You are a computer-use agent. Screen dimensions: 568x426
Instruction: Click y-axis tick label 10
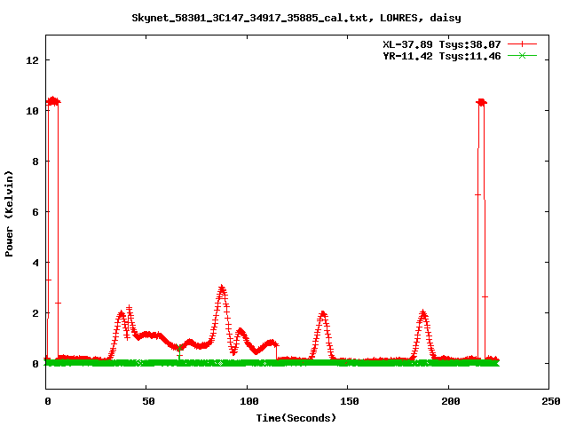pyautogui.click(x=32, y=111)
